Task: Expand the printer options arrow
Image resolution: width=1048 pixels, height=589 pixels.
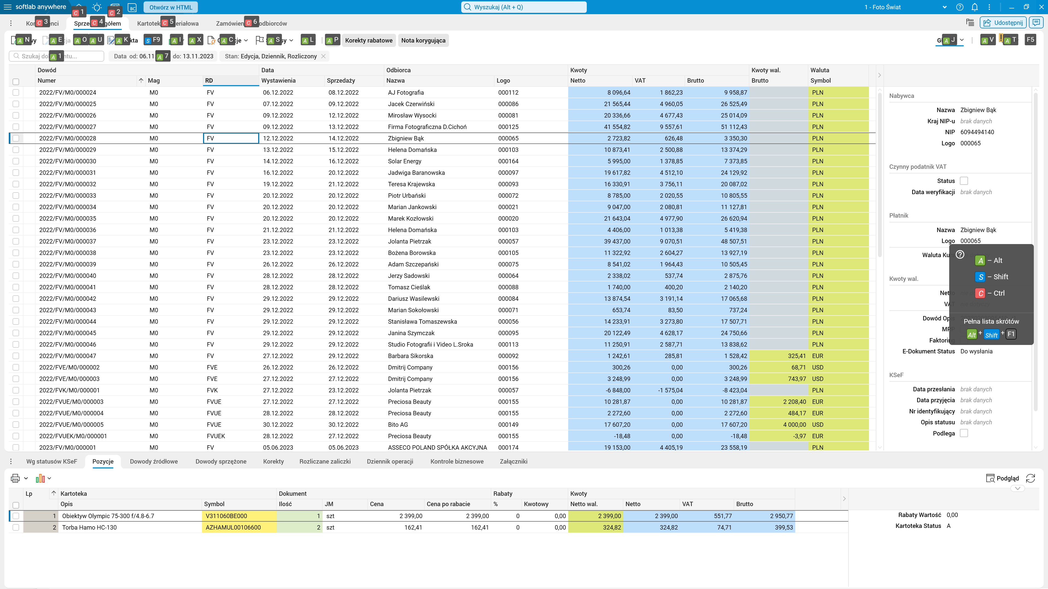Action: click(x=26, y=479)
